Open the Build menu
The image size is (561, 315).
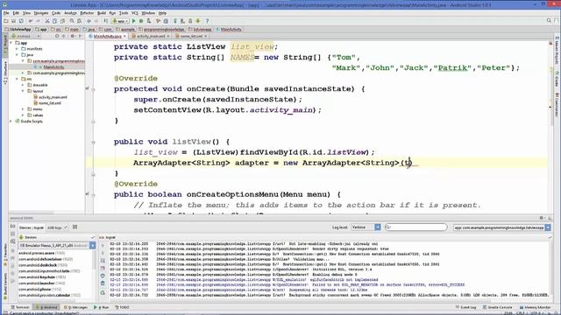click(x=102, y=13)
